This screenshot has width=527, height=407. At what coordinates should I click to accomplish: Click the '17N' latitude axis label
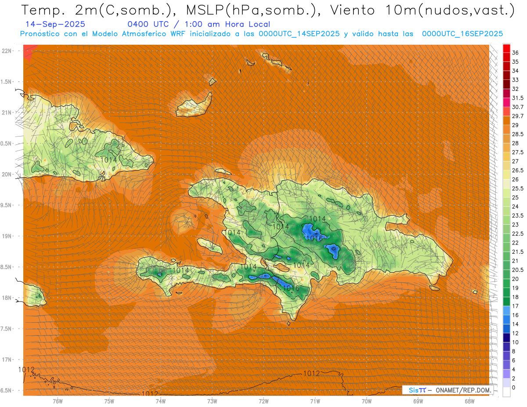7,360
